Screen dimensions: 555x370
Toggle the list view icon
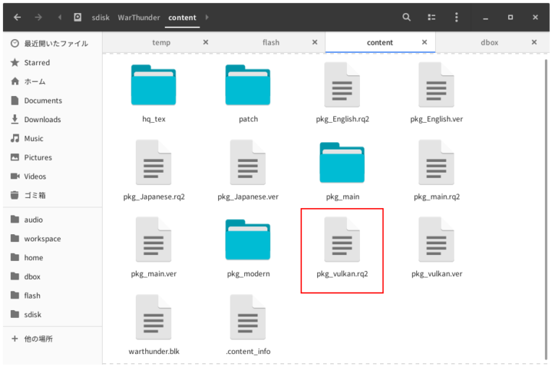(431, 17)
